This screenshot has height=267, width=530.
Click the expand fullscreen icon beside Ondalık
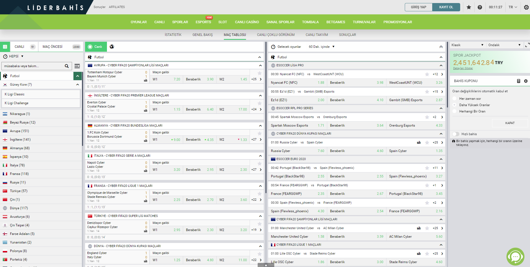[527, 45]
